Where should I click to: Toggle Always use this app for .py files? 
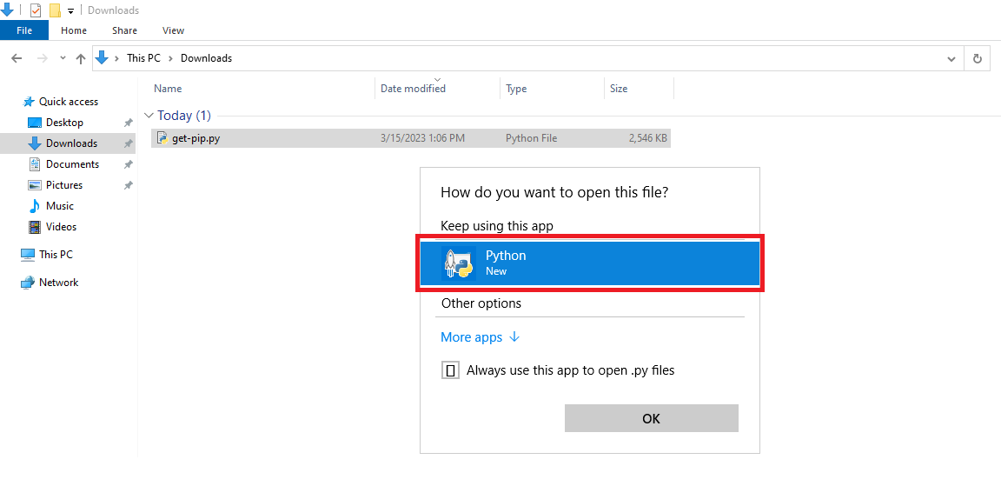point(450,370)
